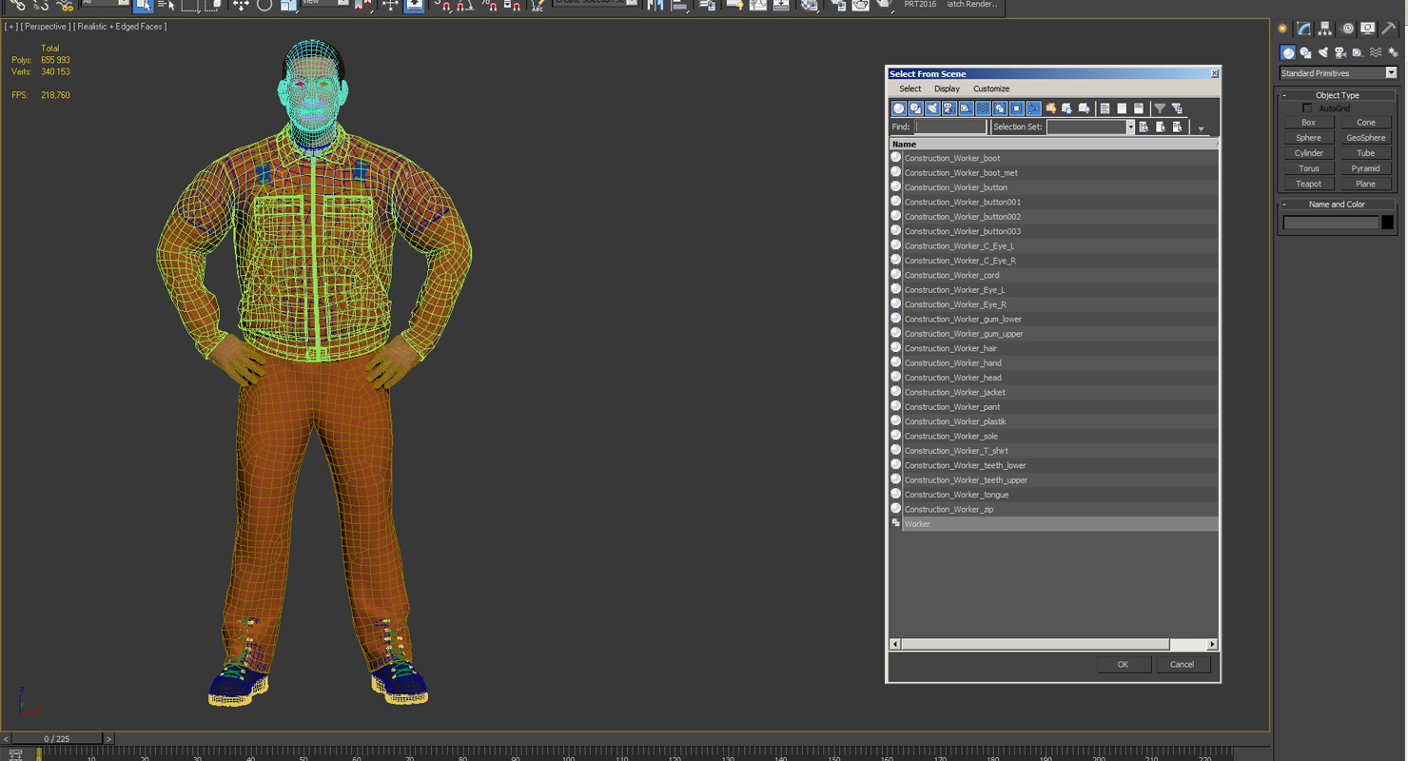Screen dimensions: 1408x761
Task: Toggle the Display Lights filter in dialog
Action: tap(932, 108)
